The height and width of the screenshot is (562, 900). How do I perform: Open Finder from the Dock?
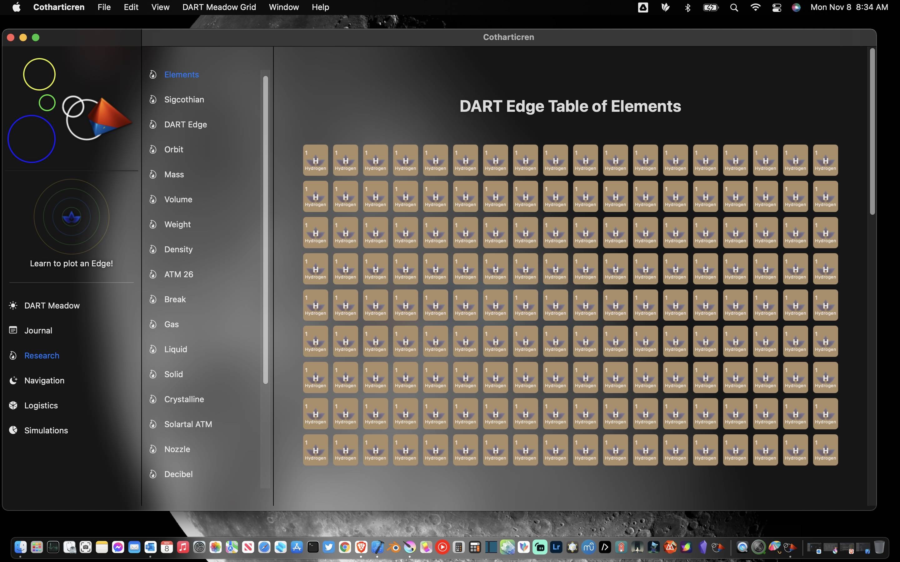[20, 547]
